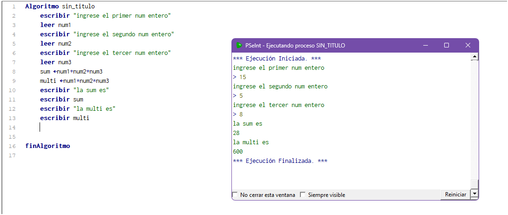Click the console scrollbar up arrow

click(x=474, y=57)
